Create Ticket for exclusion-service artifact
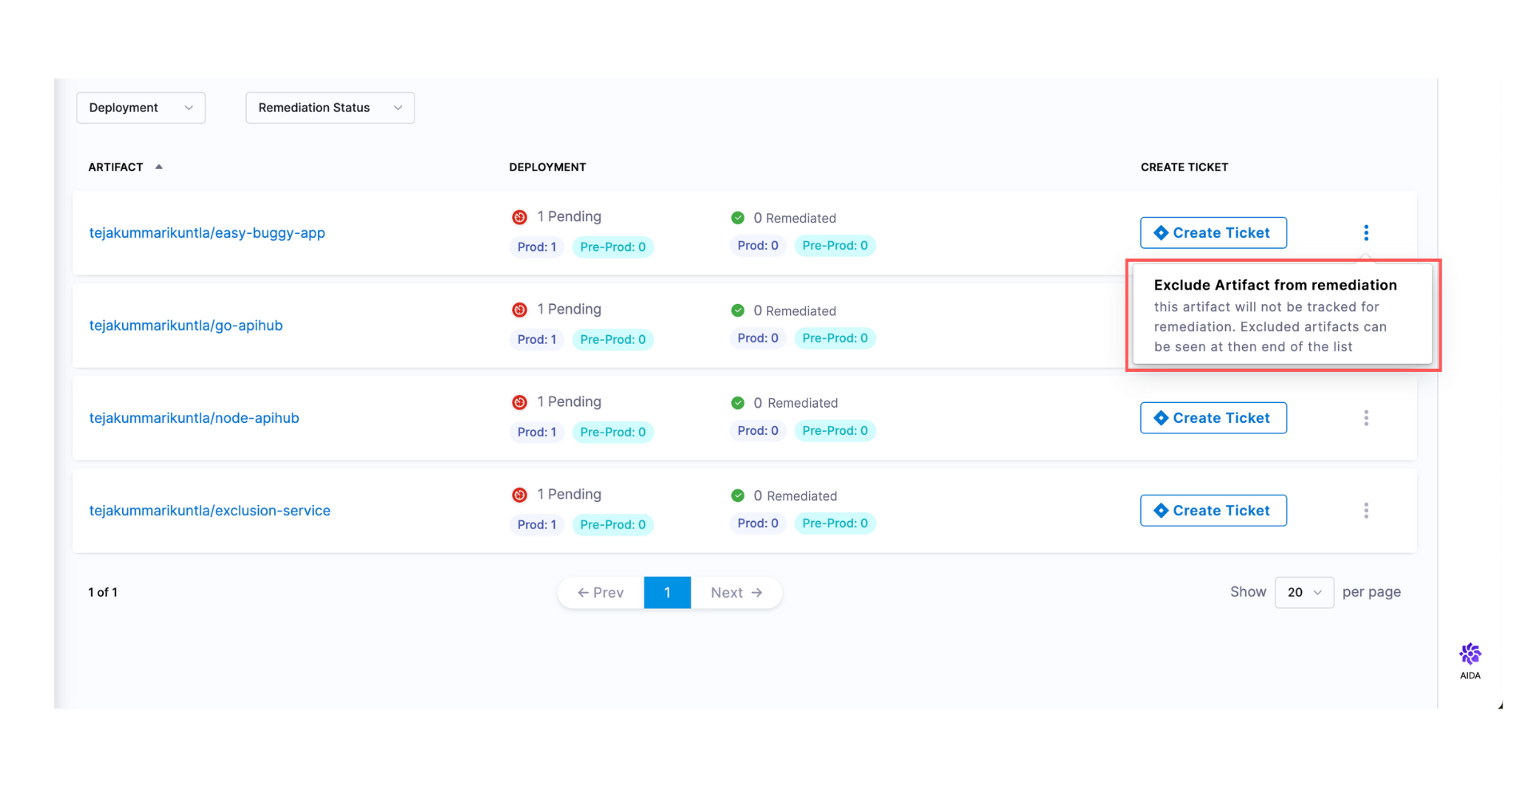1528x786 pixels. point(1212,511)
